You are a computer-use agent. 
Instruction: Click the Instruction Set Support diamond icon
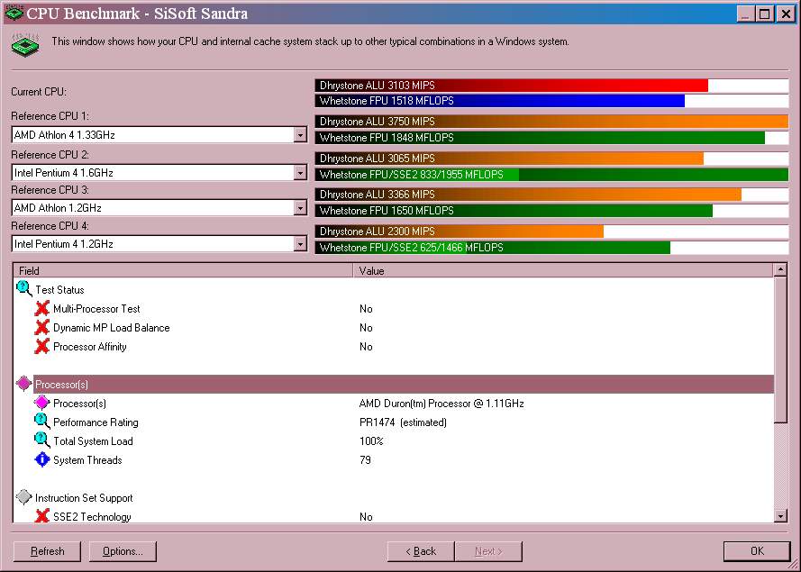pyautogui.click(x=24, y=497)
